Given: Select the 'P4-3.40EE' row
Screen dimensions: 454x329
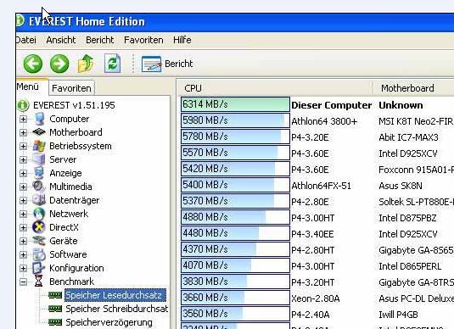Looking at the screenshot, I should (312, 234).
